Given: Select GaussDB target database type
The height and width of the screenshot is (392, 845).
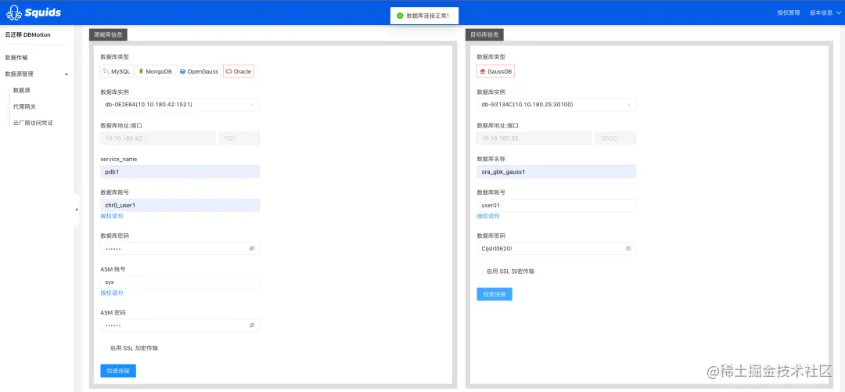Looking at the screenshot, I should pos(495,71).
